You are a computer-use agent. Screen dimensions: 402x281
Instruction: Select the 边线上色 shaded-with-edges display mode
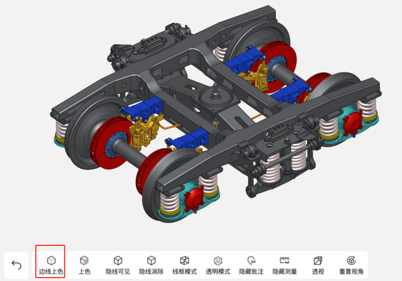coord(51,265)
